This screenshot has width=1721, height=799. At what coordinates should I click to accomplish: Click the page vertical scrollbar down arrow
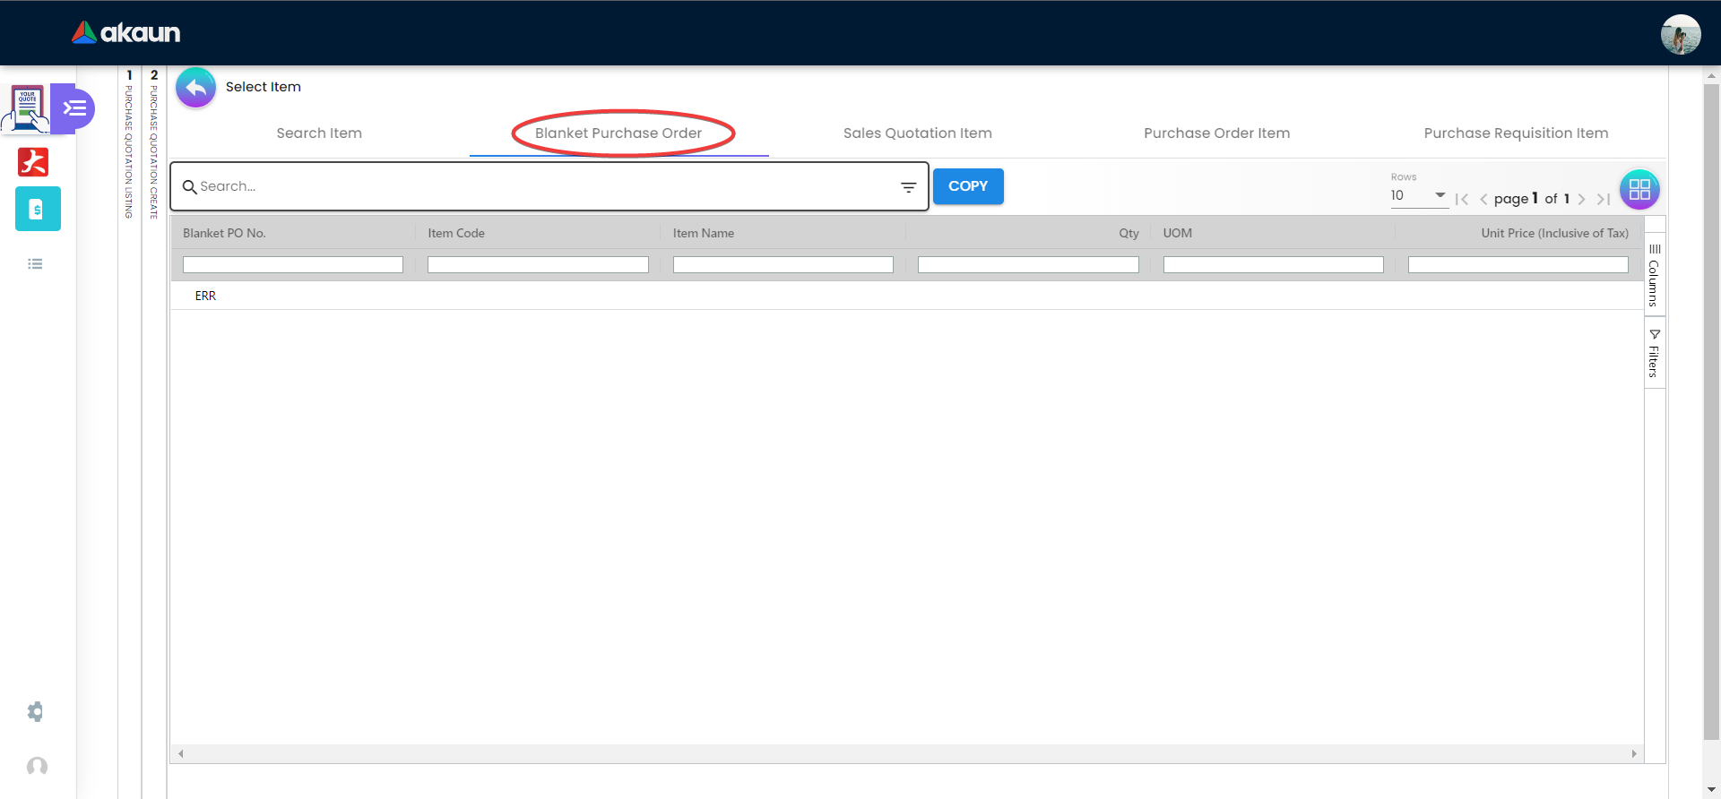pyautogui.click(x=1711, y=789)
